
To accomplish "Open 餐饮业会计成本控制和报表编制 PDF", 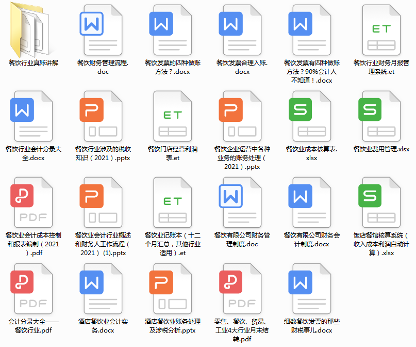I will tap(32, 204).
